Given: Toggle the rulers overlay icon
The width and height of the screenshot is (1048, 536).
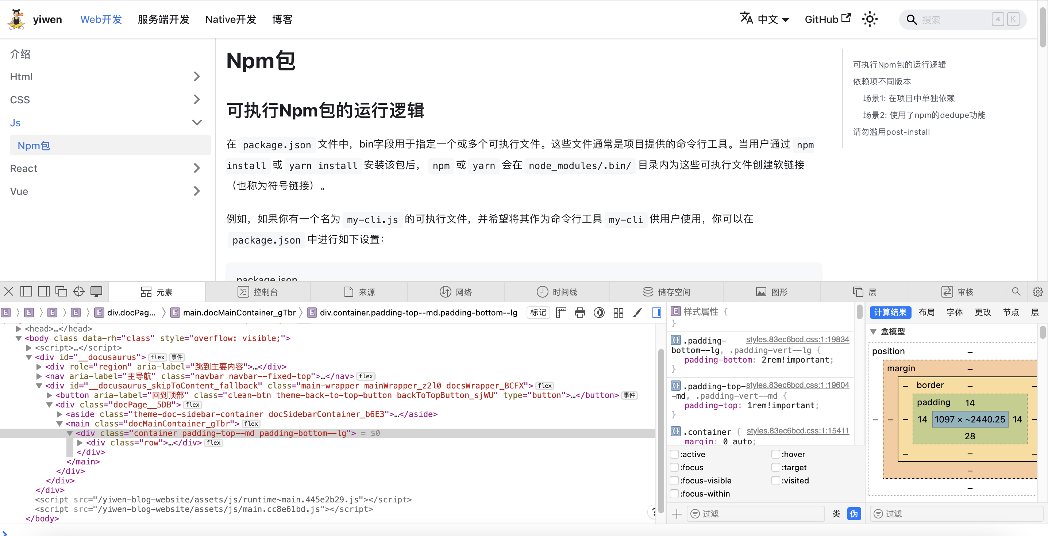Looking at the screenshot, I should 561,313.
